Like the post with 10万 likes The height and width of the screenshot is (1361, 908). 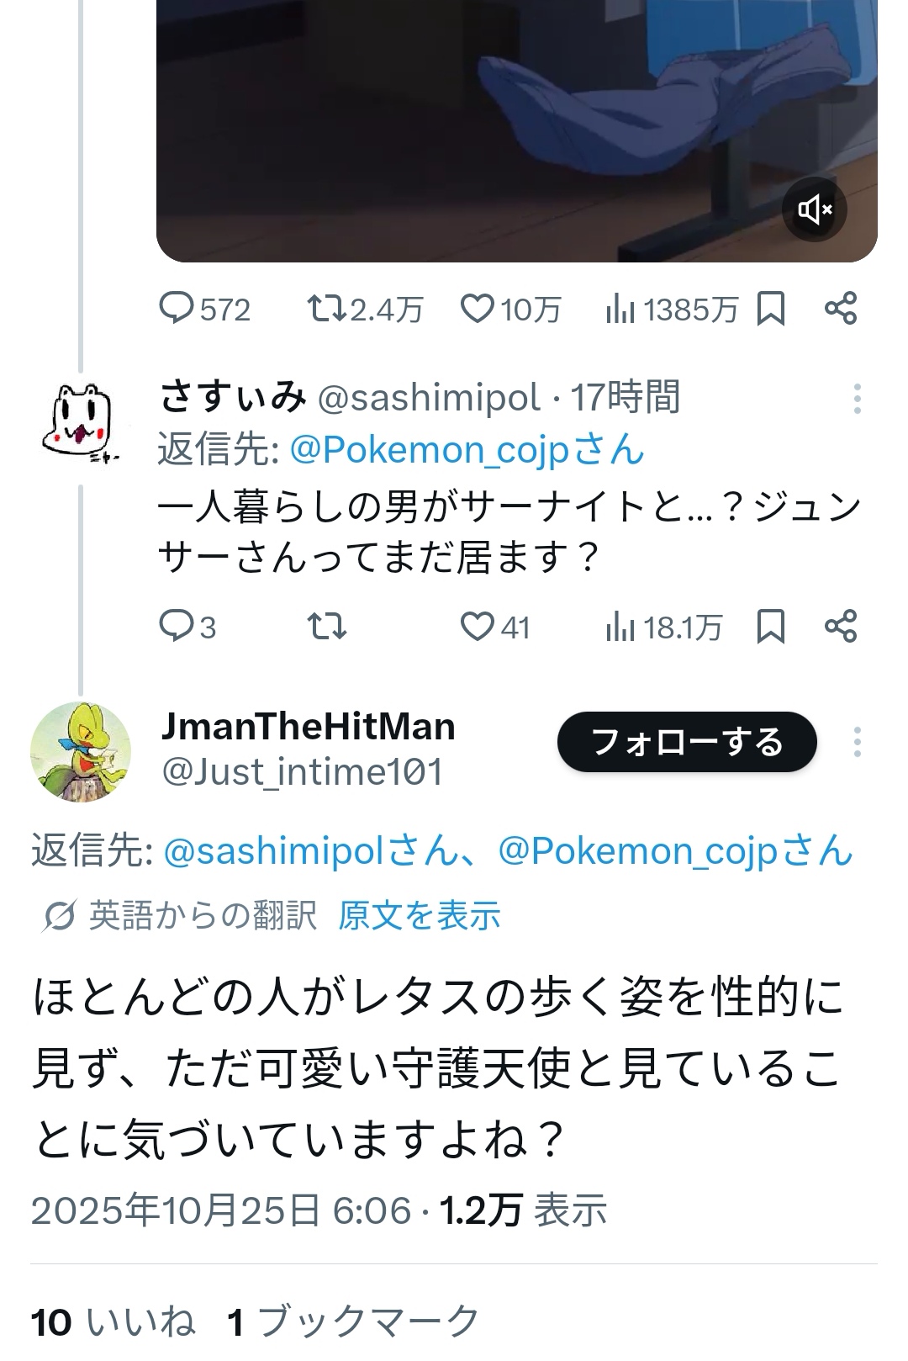[x=478, y=309]
